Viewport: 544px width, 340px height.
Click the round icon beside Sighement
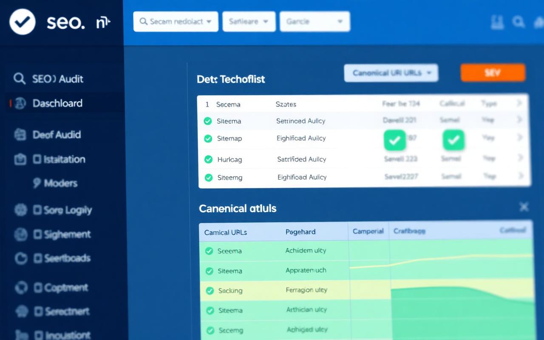click(x=20, y=234)
